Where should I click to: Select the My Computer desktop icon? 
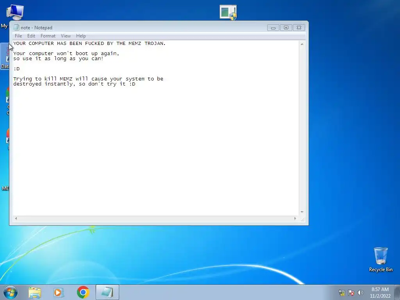tap(14, 12)
